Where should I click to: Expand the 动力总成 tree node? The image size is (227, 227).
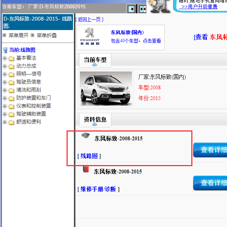(5, 66)
